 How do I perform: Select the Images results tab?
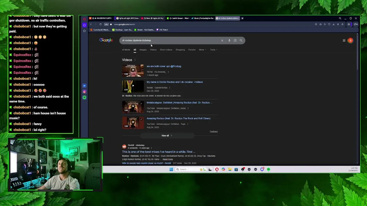pos(143,50)
